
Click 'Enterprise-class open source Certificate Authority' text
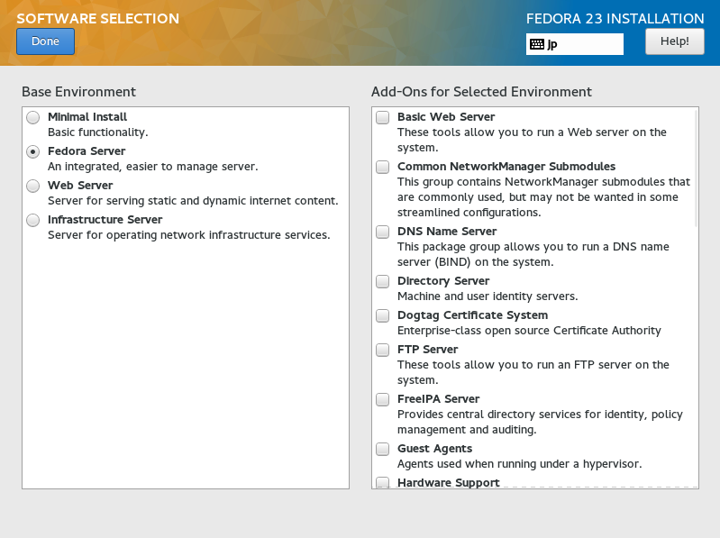pyautogui.click(x=529, y=331)
